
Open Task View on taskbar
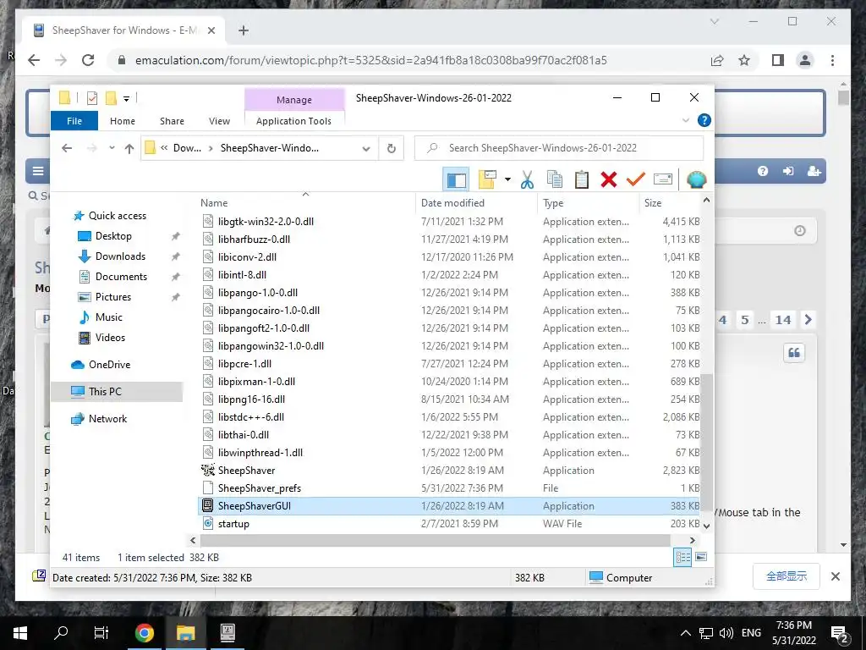(101, 632)
